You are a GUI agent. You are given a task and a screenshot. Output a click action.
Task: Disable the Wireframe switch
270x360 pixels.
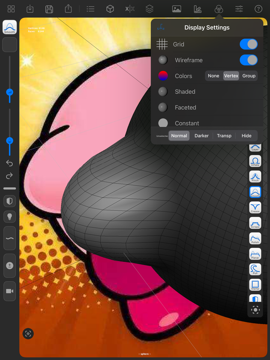coord(248,60)
